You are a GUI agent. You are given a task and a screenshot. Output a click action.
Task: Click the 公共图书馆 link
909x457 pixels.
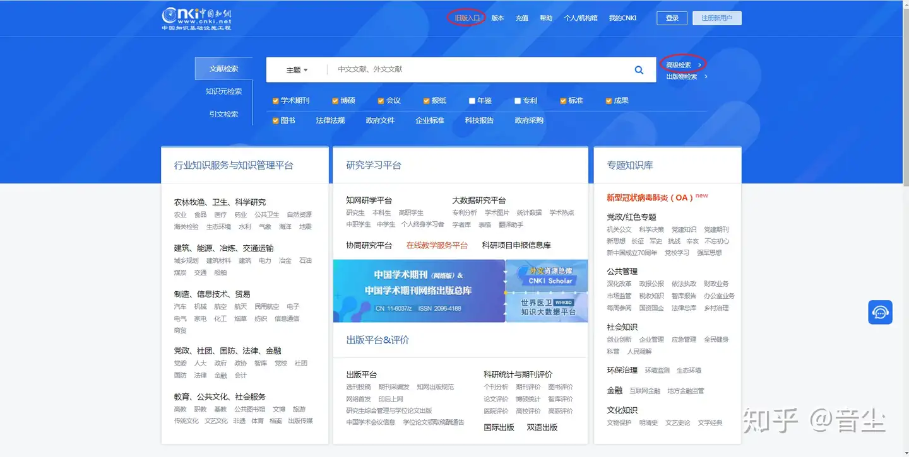(x=250, y=409)
